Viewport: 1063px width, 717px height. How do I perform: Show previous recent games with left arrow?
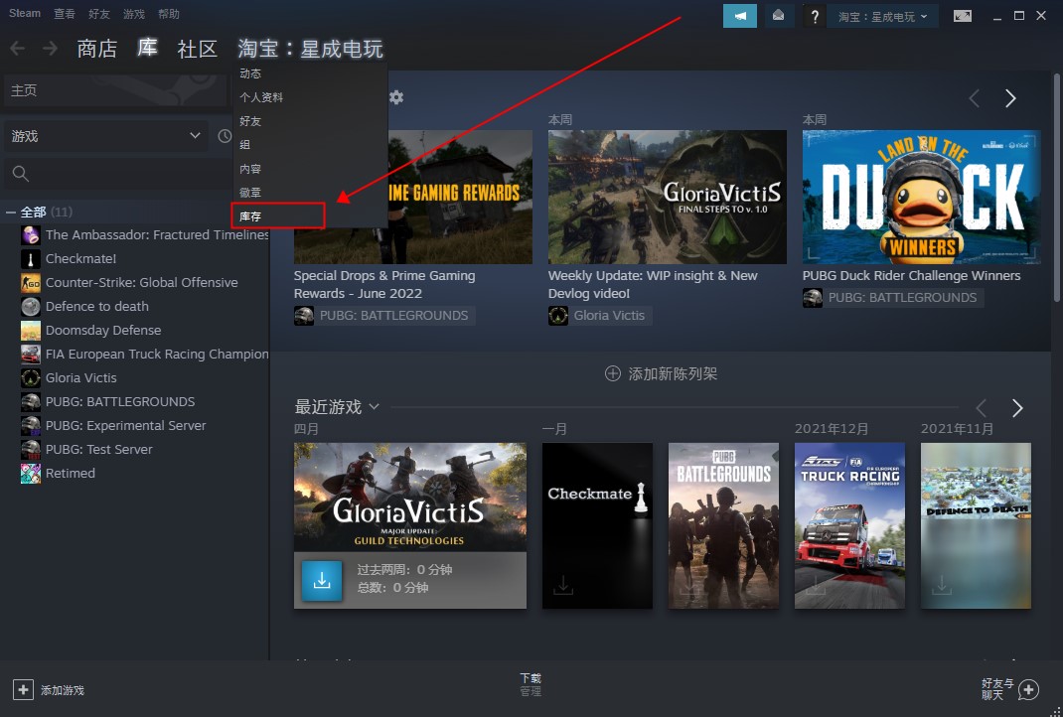981,408
